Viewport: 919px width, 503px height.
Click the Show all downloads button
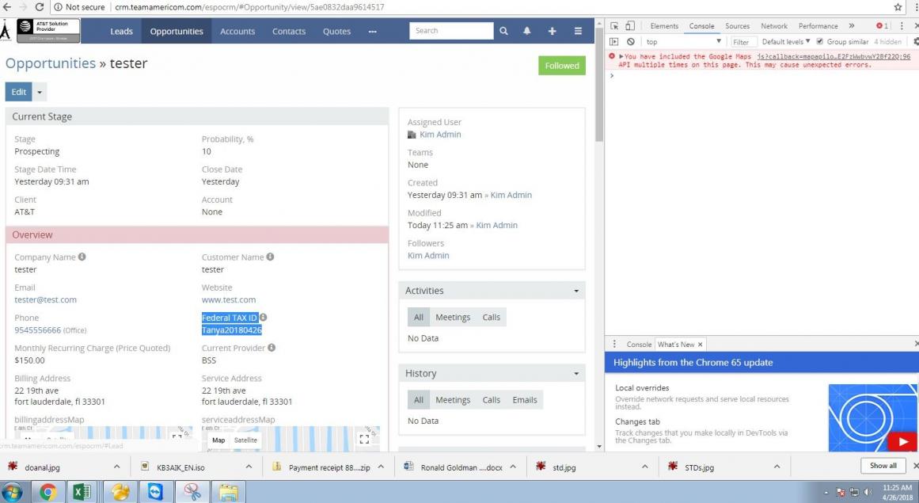point(883,466)
